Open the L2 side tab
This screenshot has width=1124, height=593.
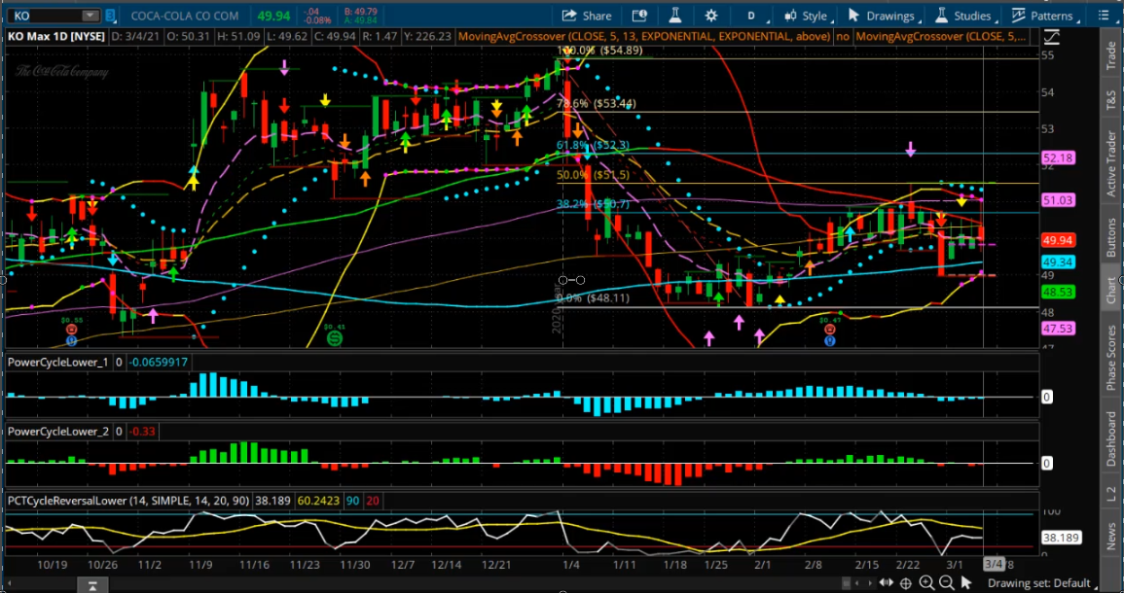1110,493
